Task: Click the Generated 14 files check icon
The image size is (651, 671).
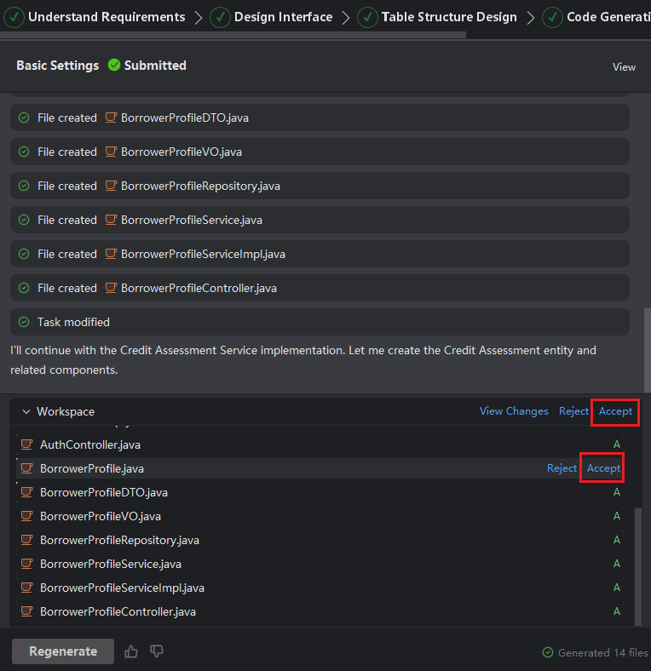Action: pyautogui.click(x=548, y=652)
